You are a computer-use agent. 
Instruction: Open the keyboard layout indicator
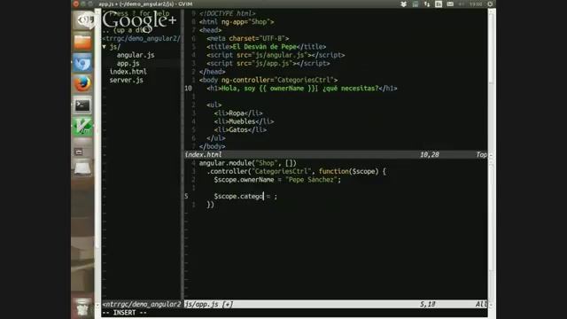click(439, 4)
